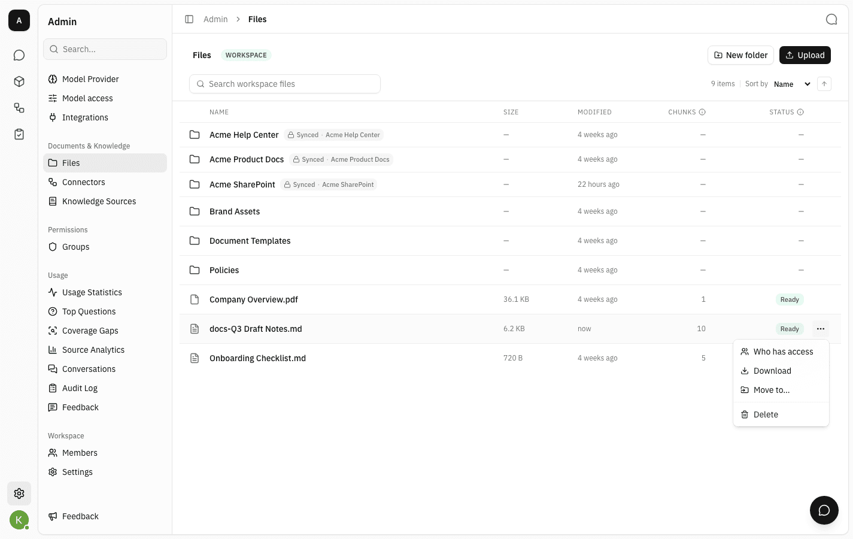The image size is (862, 539).
Task: Open docs-Q3 Draft Notes.md file
Action: (256, 329)
